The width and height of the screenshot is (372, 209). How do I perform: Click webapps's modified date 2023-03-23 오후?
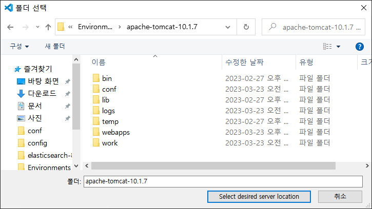tap(257, 132)
